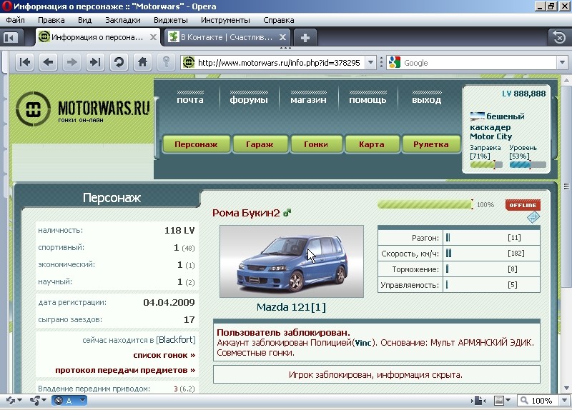Open the Справка menu
The image size is (572, 410).
pos(278,20)
